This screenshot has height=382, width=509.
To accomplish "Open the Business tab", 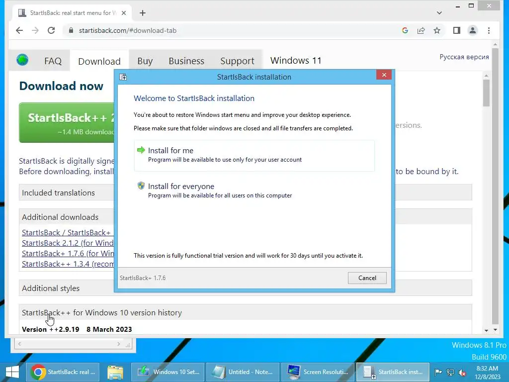I will [186, 61].
